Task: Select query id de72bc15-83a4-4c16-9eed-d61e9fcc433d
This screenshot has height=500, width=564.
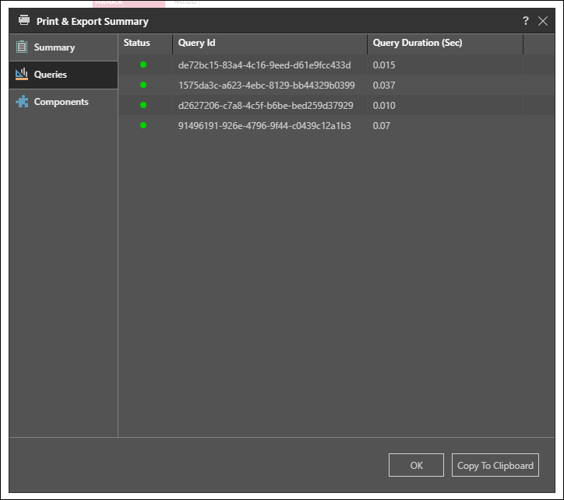Action: 264,65
